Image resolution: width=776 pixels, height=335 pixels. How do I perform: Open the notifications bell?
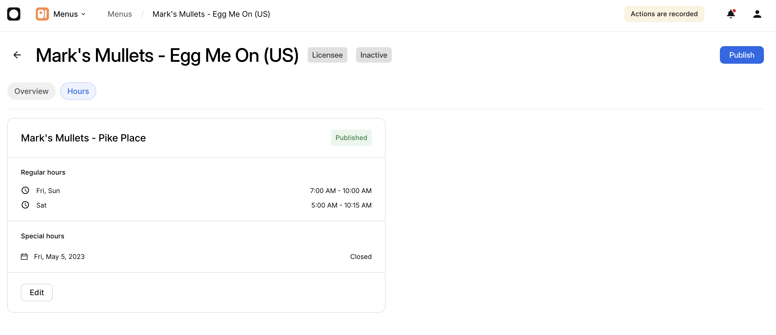click(x=731, y=14)
